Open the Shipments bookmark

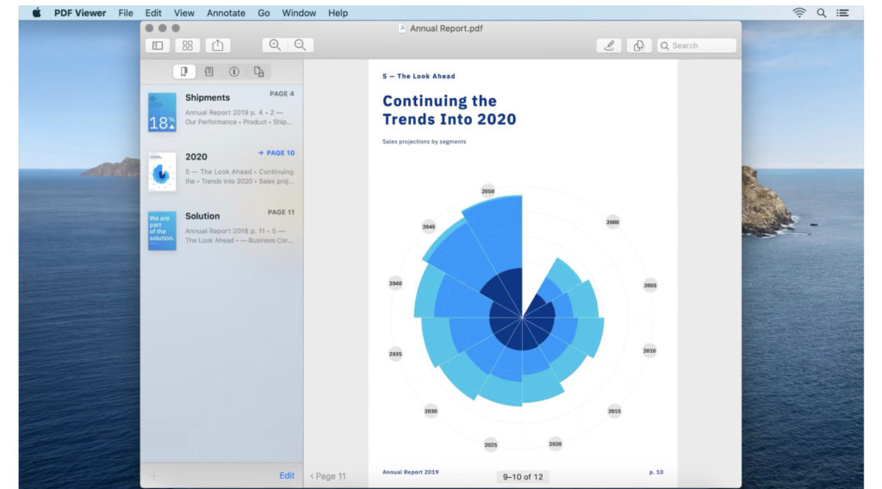pyautogui.click(x=221, y=111)
